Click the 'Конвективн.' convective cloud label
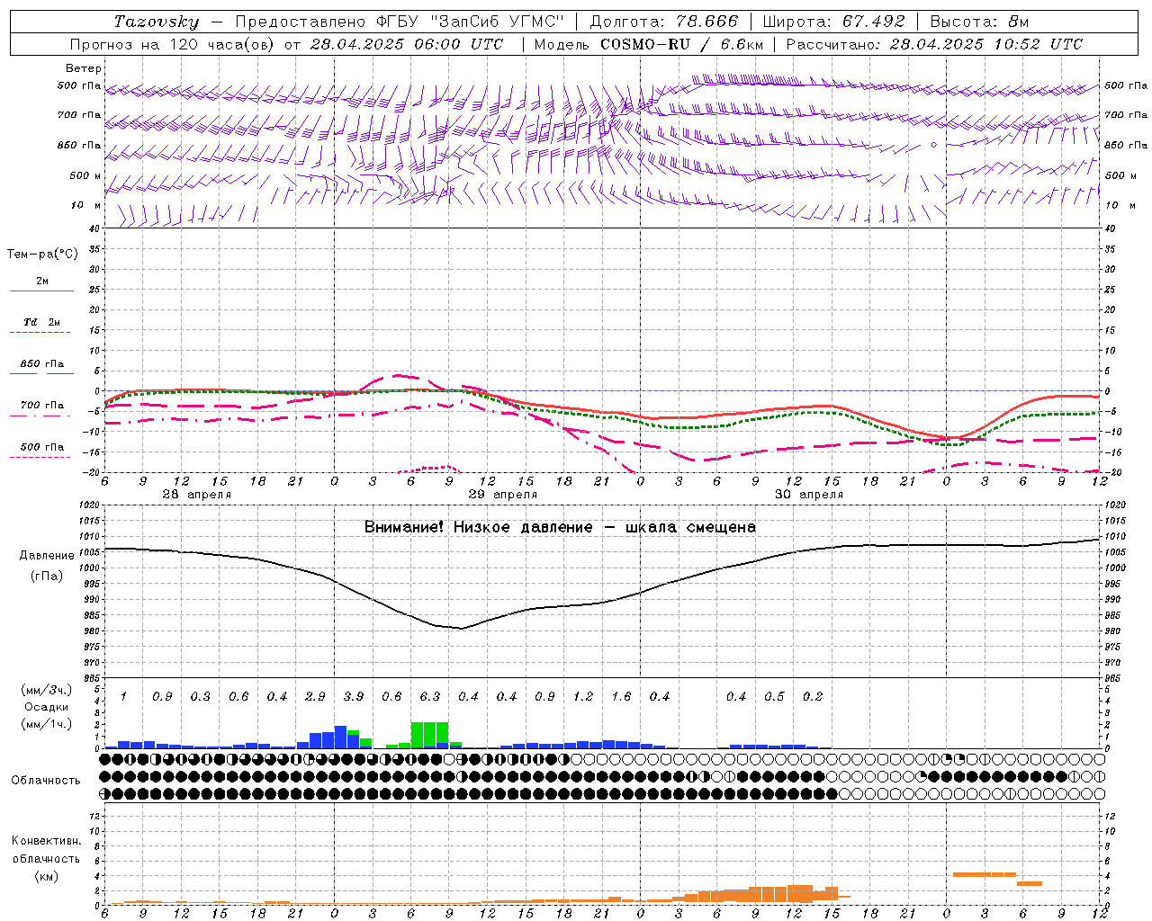The width and height of the screenshot is (1152, 921). pyautogui.click(x=47, y=841)
